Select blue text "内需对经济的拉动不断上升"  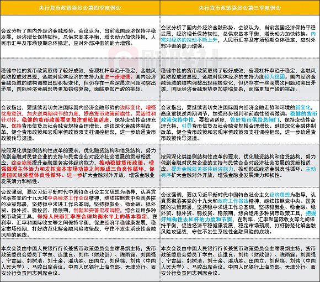pos(238,37)
